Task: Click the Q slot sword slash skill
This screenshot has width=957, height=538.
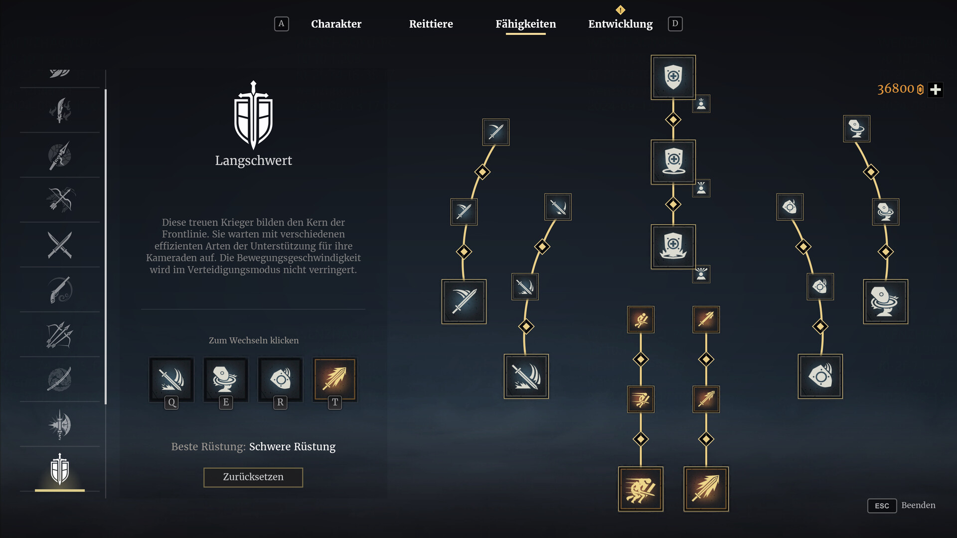Action: click(171, 379)
